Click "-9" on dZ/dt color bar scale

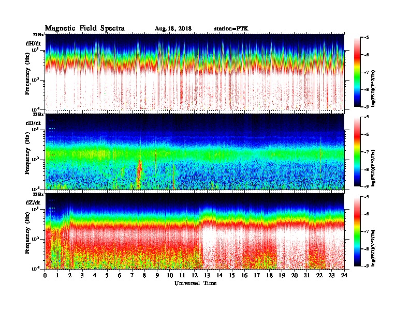tap(367, 266)
